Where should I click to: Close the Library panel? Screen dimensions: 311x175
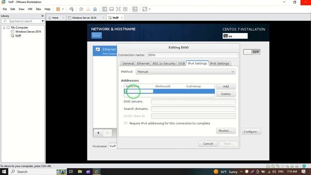point(42,16)
